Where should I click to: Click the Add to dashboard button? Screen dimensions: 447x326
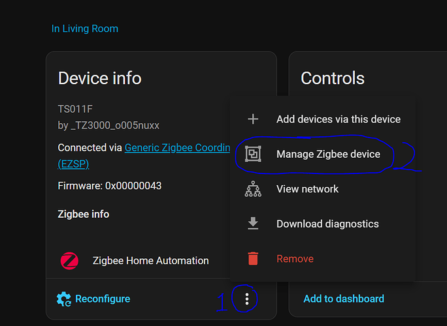click(344, 299)
